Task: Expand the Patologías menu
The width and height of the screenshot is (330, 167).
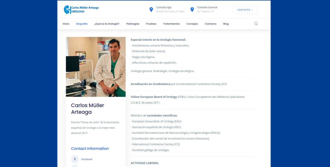Action: coord(133,24)
